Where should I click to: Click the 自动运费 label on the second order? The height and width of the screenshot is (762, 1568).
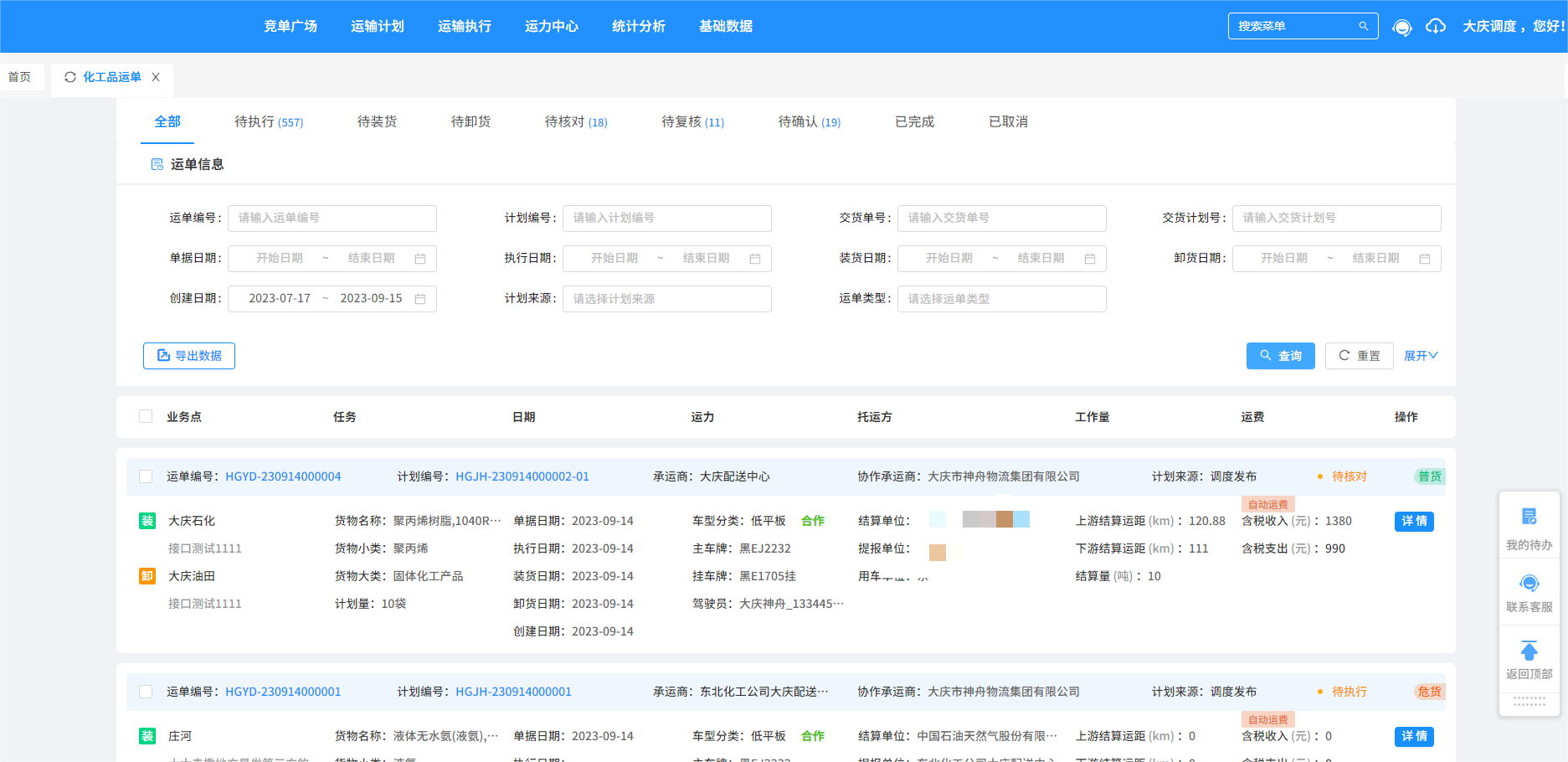[x=1268, y=719]
